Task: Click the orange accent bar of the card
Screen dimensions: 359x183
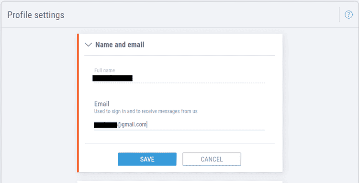Action: tap(78, 103)
